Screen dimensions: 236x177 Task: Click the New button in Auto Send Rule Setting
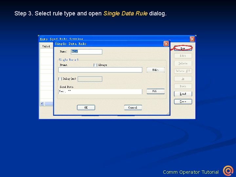[183, 48]
